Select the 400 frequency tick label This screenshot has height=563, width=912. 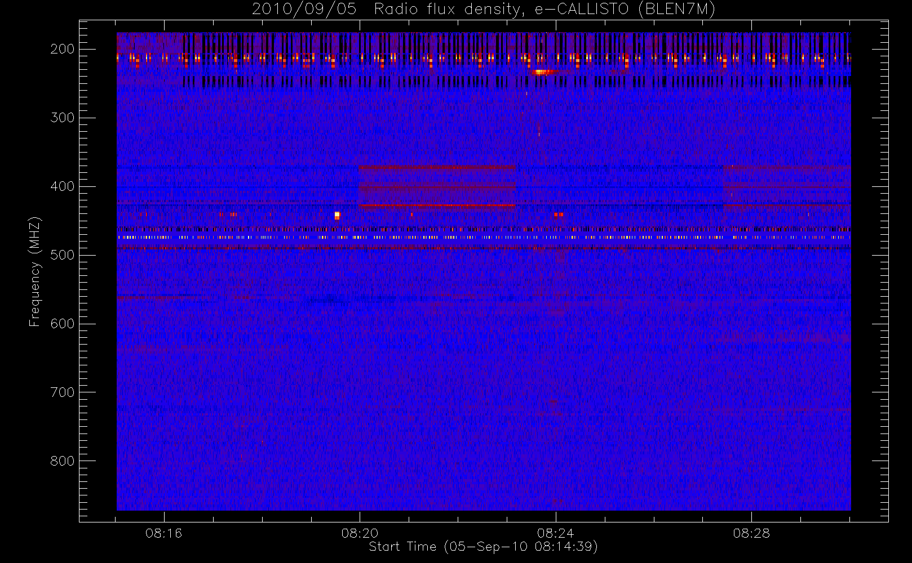(x=62, y=186)
